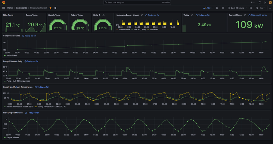Click This month so far link
273x144 pixels.
click(x=258, y=15)
